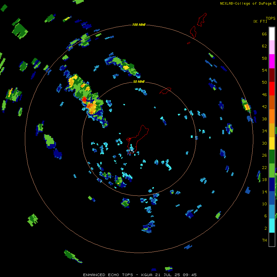Click the magenta 58 kft legend swatch
Viewport: 277px width, 277px height.
pyautogui.click(x=272, y=61)
